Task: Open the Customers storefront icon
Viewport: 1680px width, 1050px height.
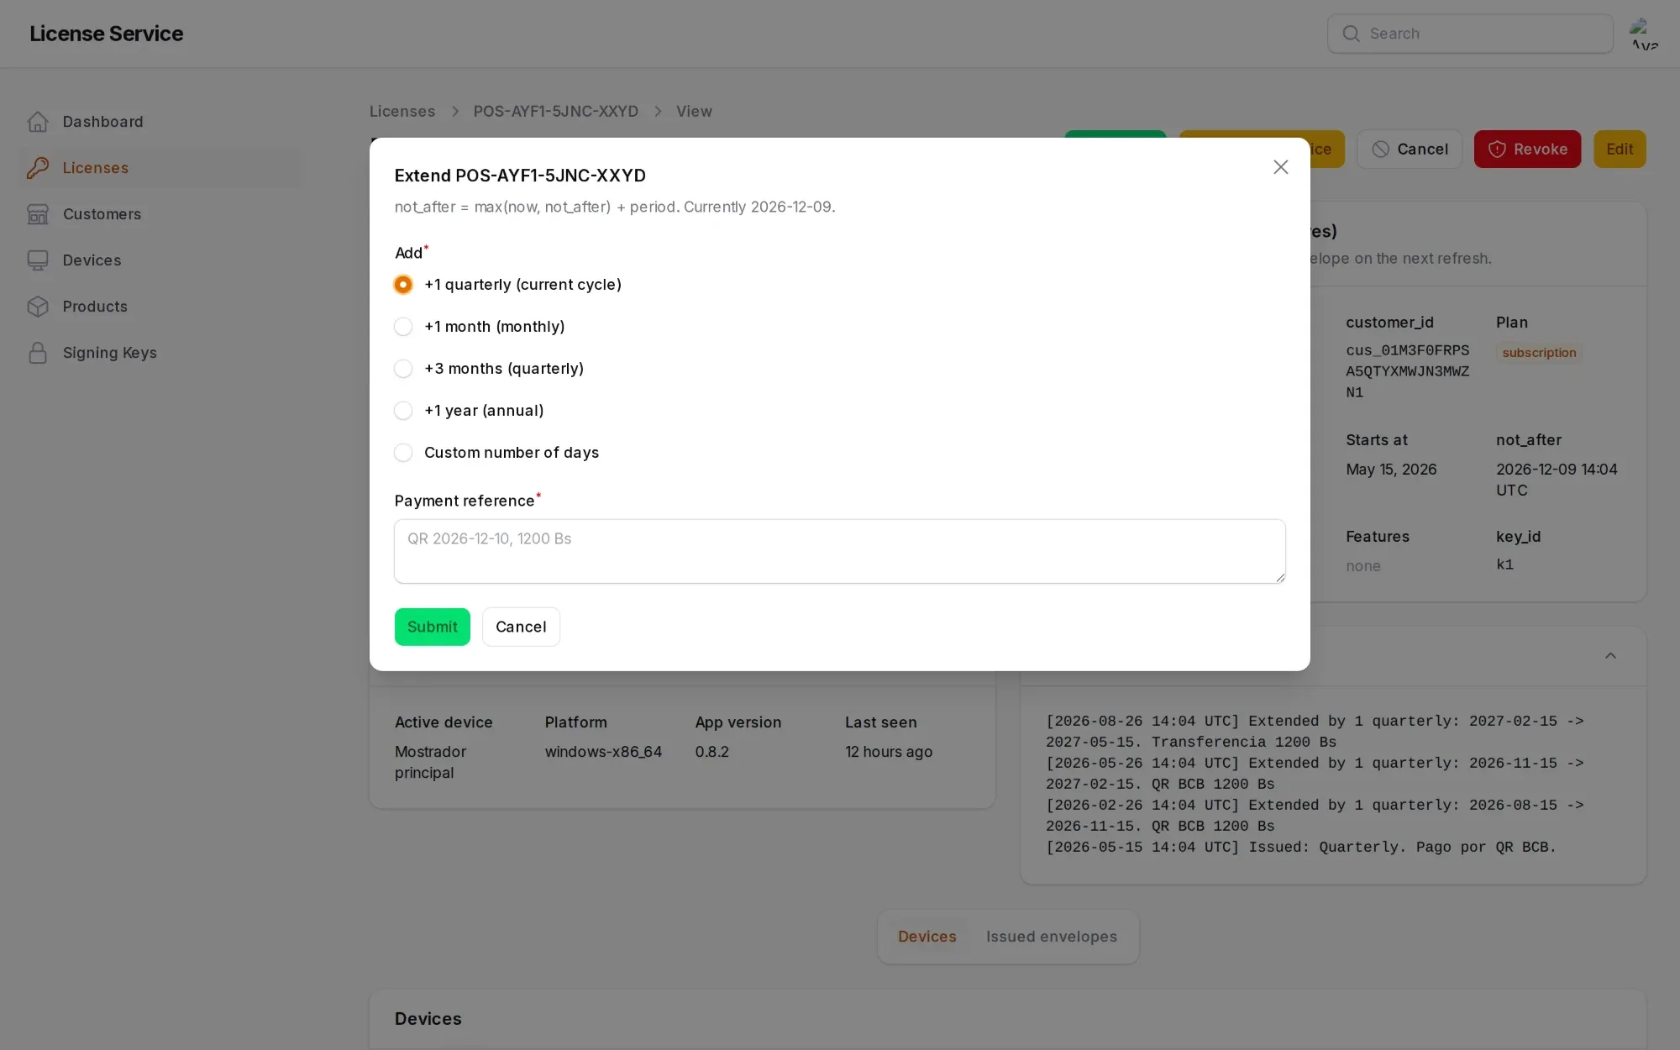Action: 38,214
